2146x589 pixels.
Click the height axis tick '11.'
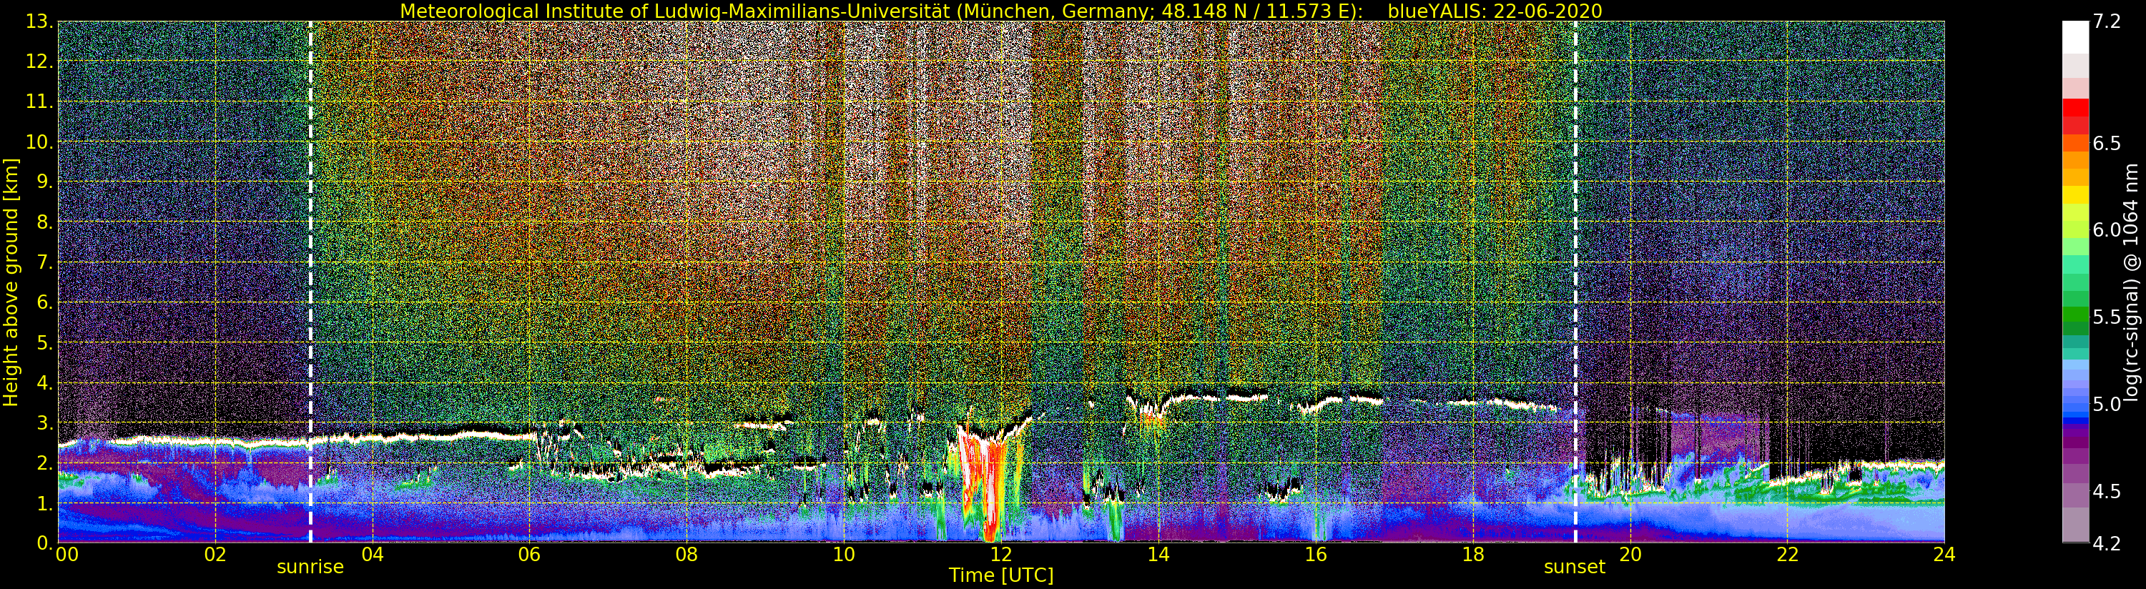[41, 102]
